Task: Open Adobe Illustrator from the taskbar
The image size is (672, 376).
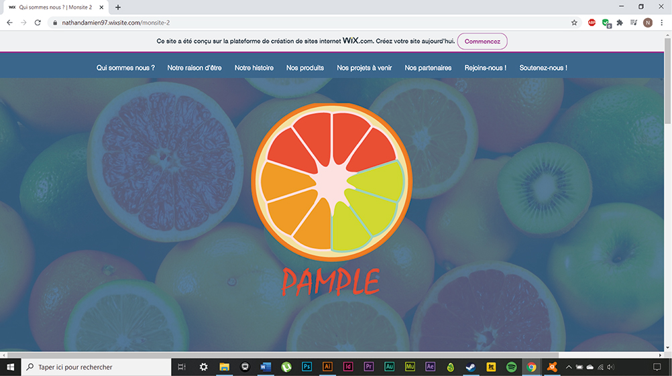Action: tap(327, 367)
